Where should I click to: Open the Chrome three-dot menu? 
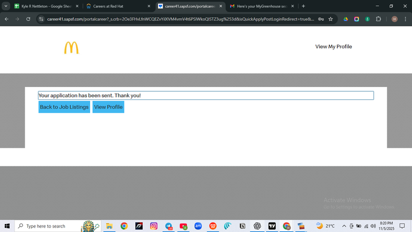(x=406, y=19)
